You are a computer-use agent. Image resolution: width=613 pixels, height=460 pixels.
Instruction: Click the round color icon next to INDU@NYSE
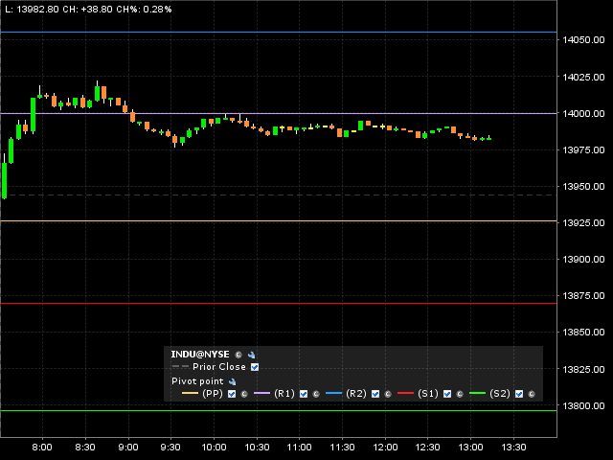click(238, 355)
